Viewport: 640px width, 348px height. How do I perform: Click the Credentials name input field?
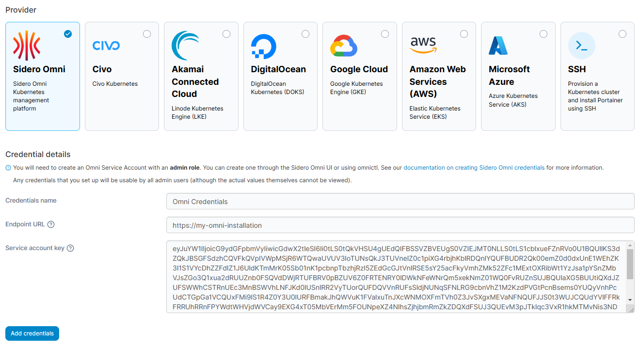[x=400, y=201]
